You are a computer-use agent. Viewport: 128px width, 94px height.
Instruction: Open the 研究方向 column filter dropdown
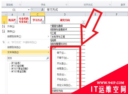point(84,22)
